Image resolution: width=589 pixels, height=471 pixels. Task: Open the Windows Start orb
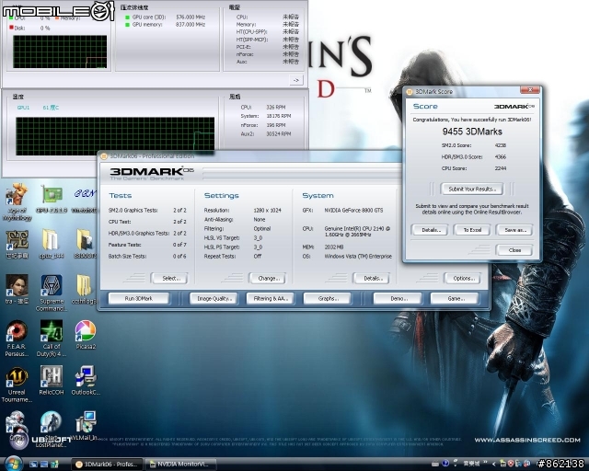pos(14,464)
